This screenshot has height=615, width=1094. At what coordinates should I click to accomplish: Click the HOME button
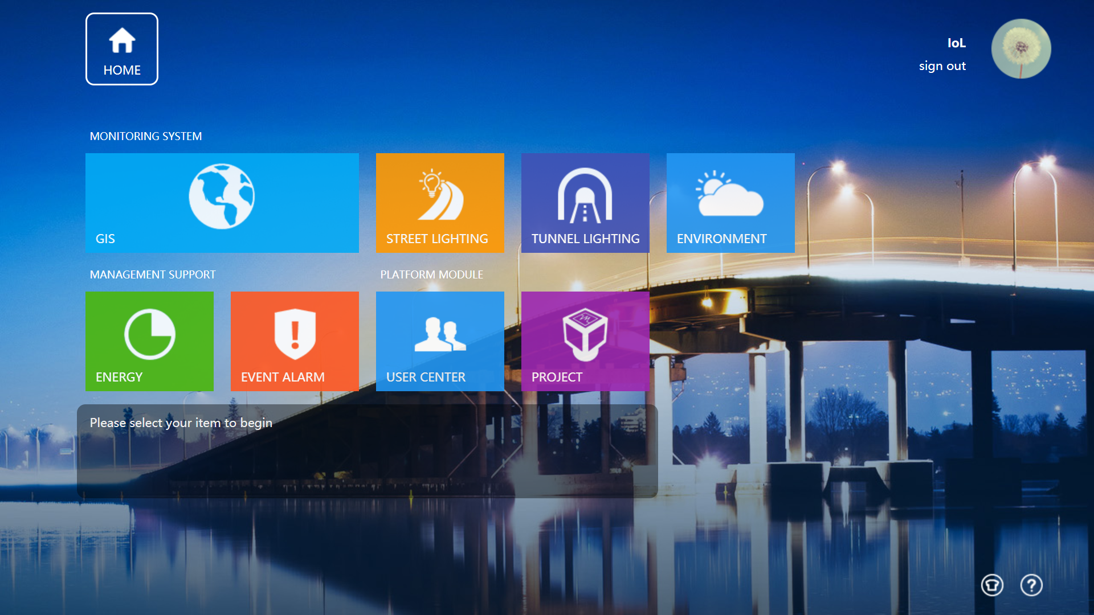121,48
